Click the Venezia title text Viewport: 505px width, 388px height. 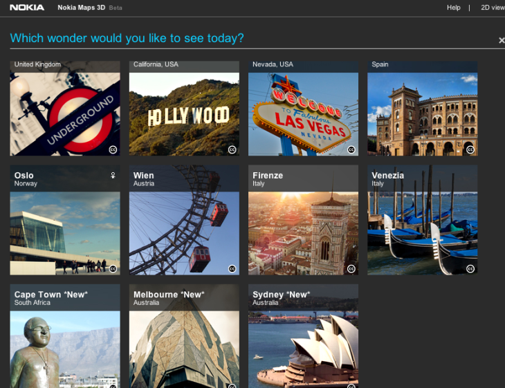(x=388, y=176)
